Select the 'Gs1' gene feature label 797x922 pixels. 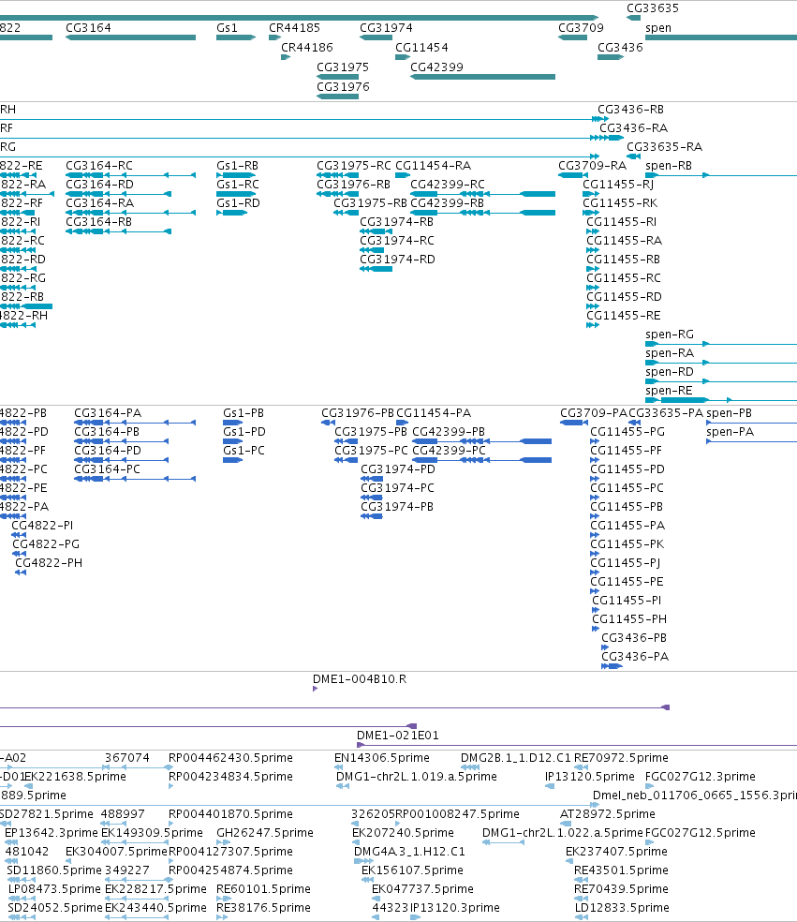[227, 28]
